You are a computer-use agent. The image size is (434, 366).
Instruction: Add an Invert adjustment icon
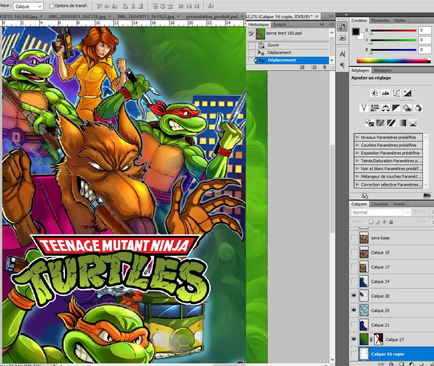coord(370,123)
